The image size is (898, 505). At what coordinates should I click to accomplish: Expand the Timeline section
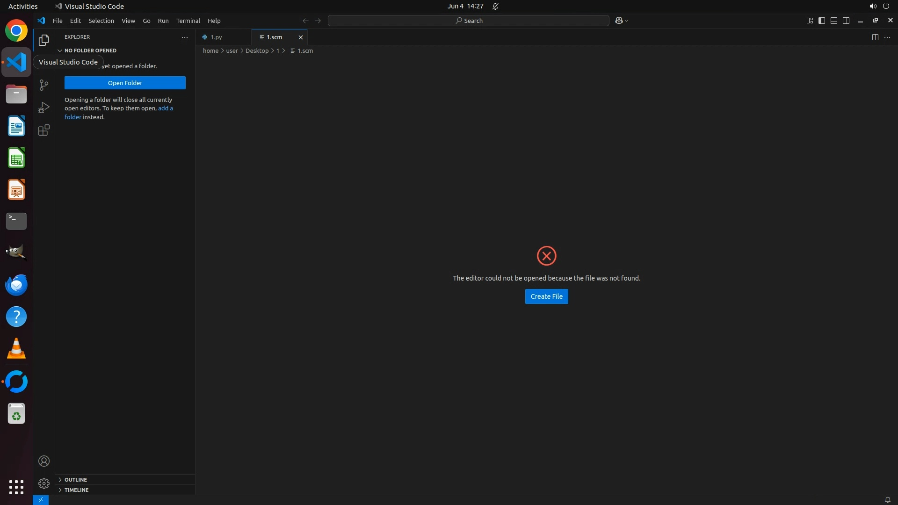click(x=76, y=490)
